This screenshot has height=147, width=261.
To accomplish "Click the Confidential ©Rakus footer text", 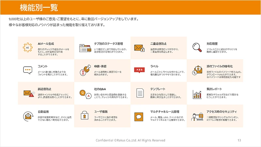I will (x=130, y=140).
